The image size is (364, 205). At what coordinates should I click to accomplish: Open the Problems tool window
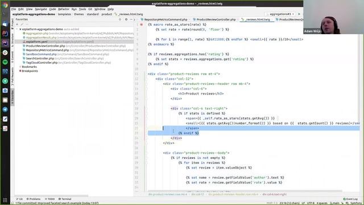pos(34,199)
